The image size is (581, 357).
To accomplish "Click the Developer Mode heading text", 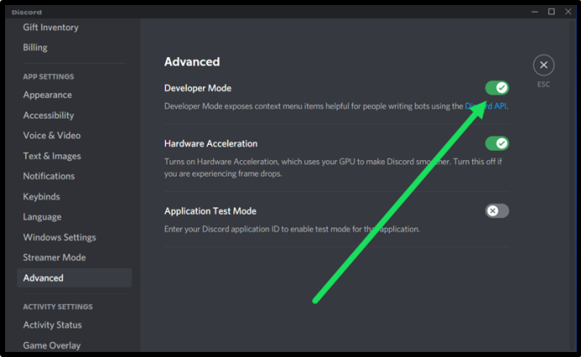I will point(198,88).
